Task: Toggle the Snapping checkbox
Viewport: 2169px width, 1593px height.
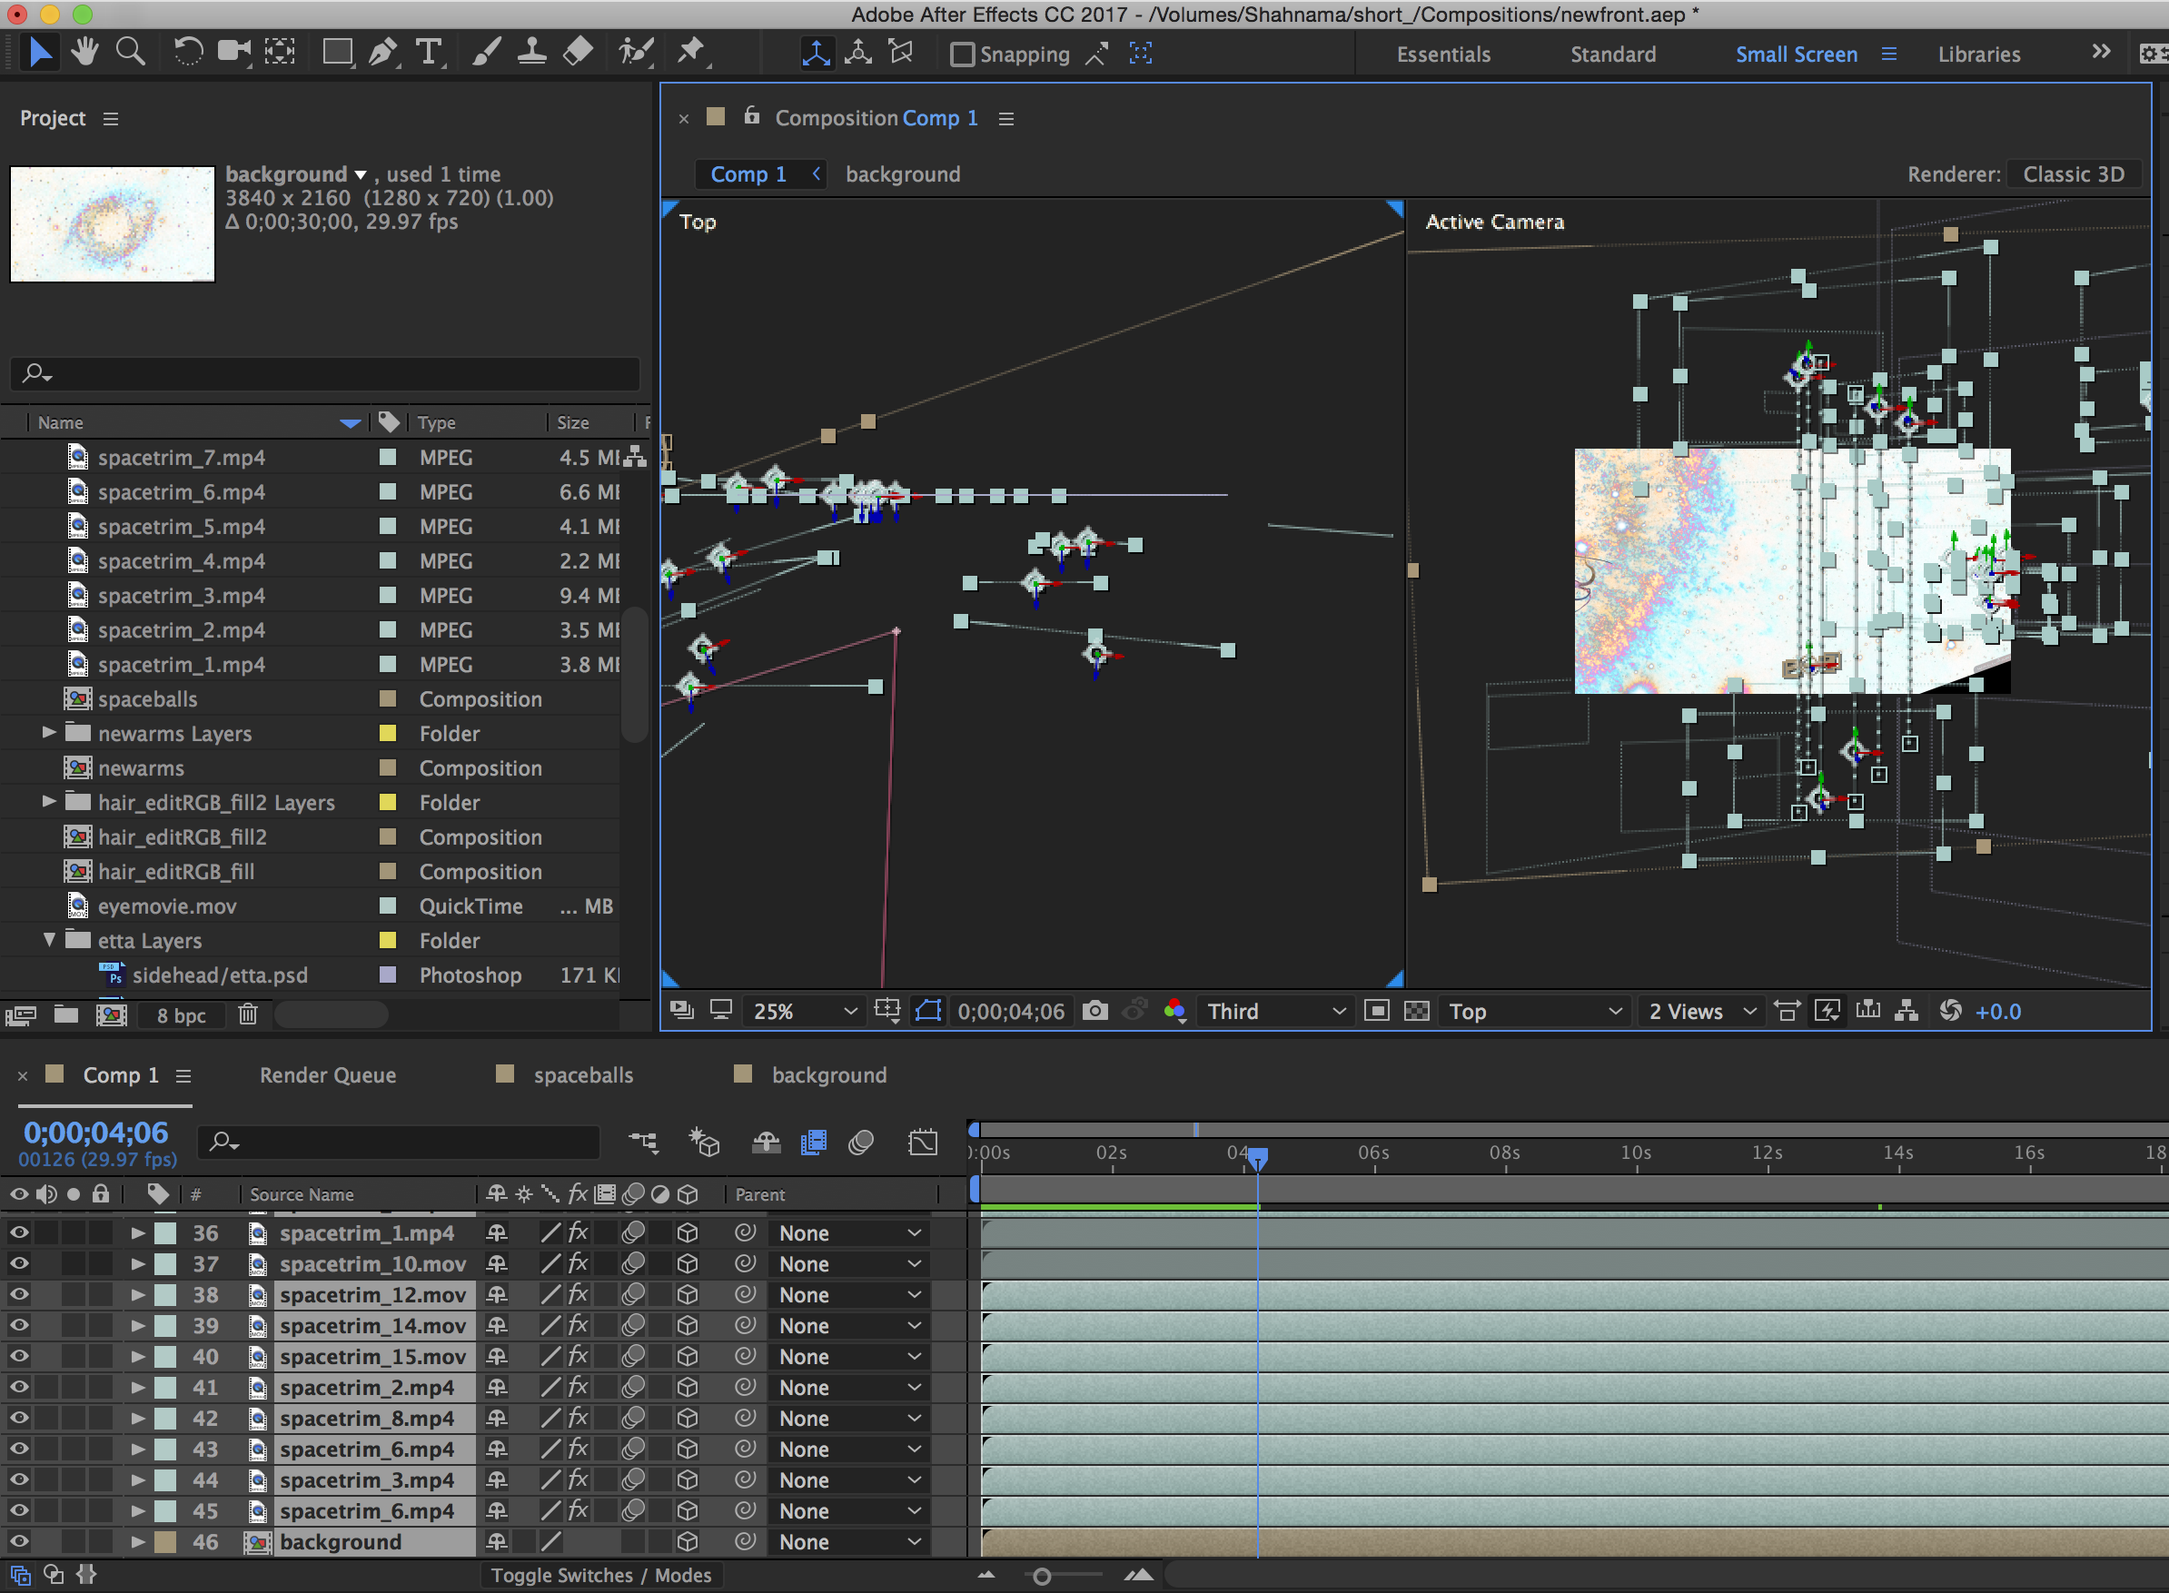Action: coord(962,54)
